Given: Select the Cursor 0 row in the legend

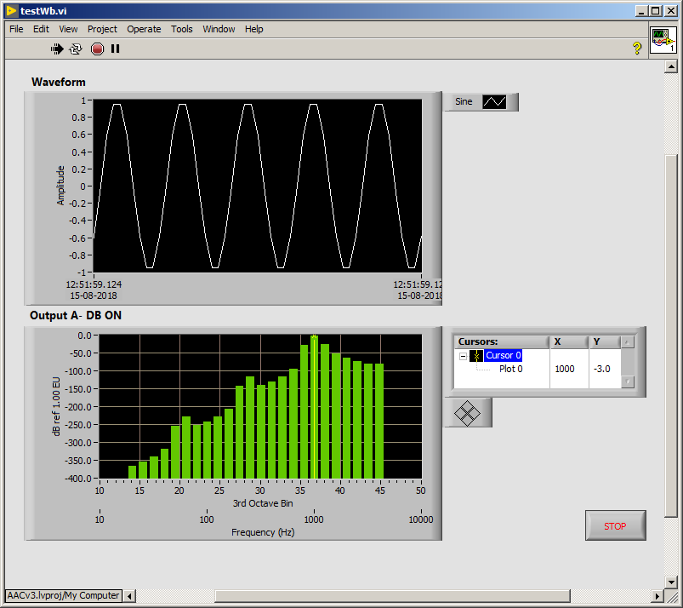Looking at the screenshot, I should point(504,356).
